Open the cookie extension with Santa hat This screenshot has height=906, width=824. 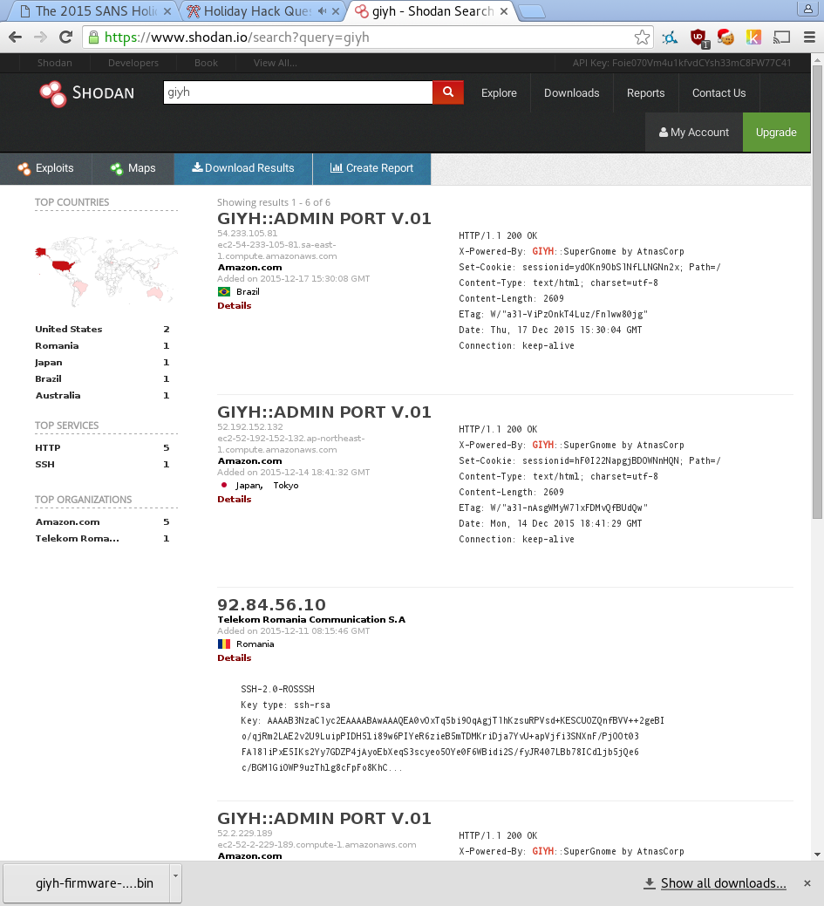tap(725, 37)
